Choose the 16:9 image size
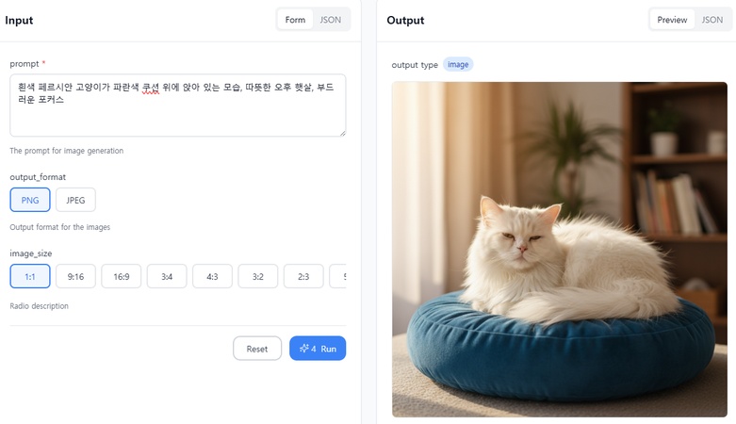 (x=122, y=276)
